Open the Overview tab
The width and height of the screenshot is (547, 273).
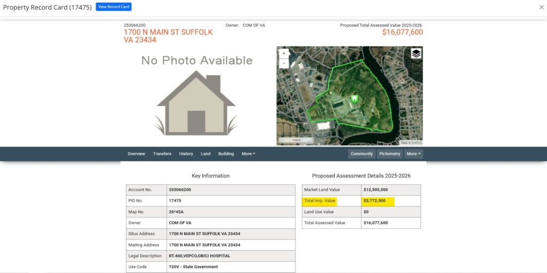click(136, 154)
